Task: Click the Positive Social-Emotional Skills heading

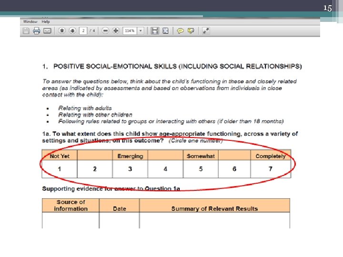Action: (x=172, y=67)
